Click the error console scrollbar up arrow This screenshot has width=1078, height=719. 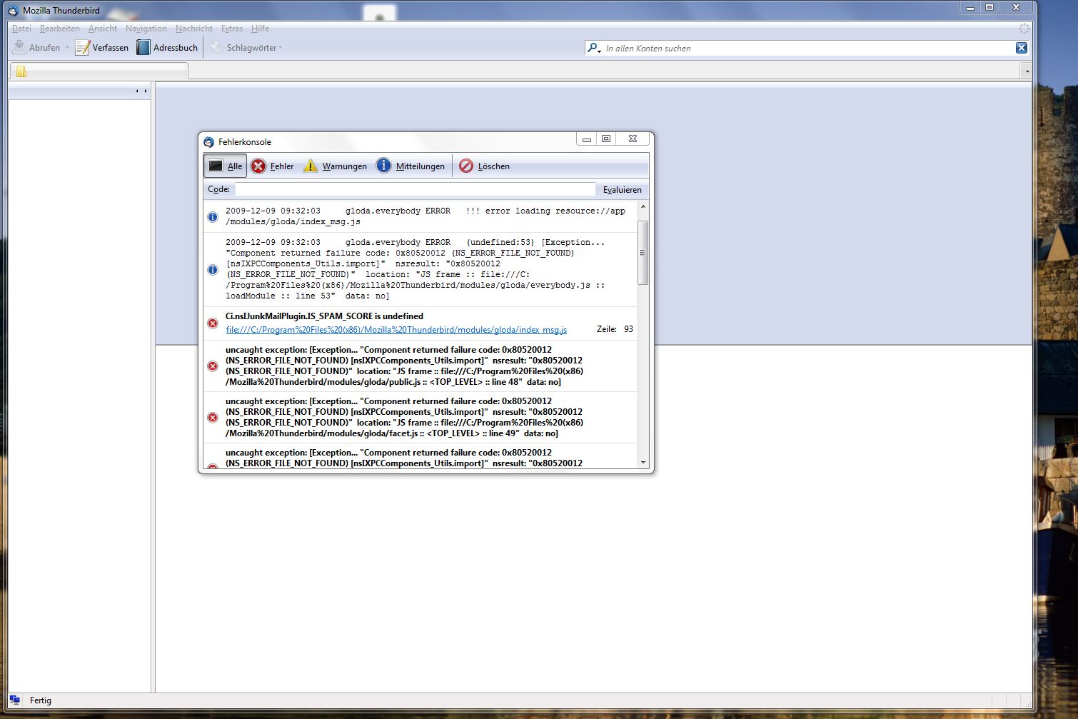(x=643, y=206)
